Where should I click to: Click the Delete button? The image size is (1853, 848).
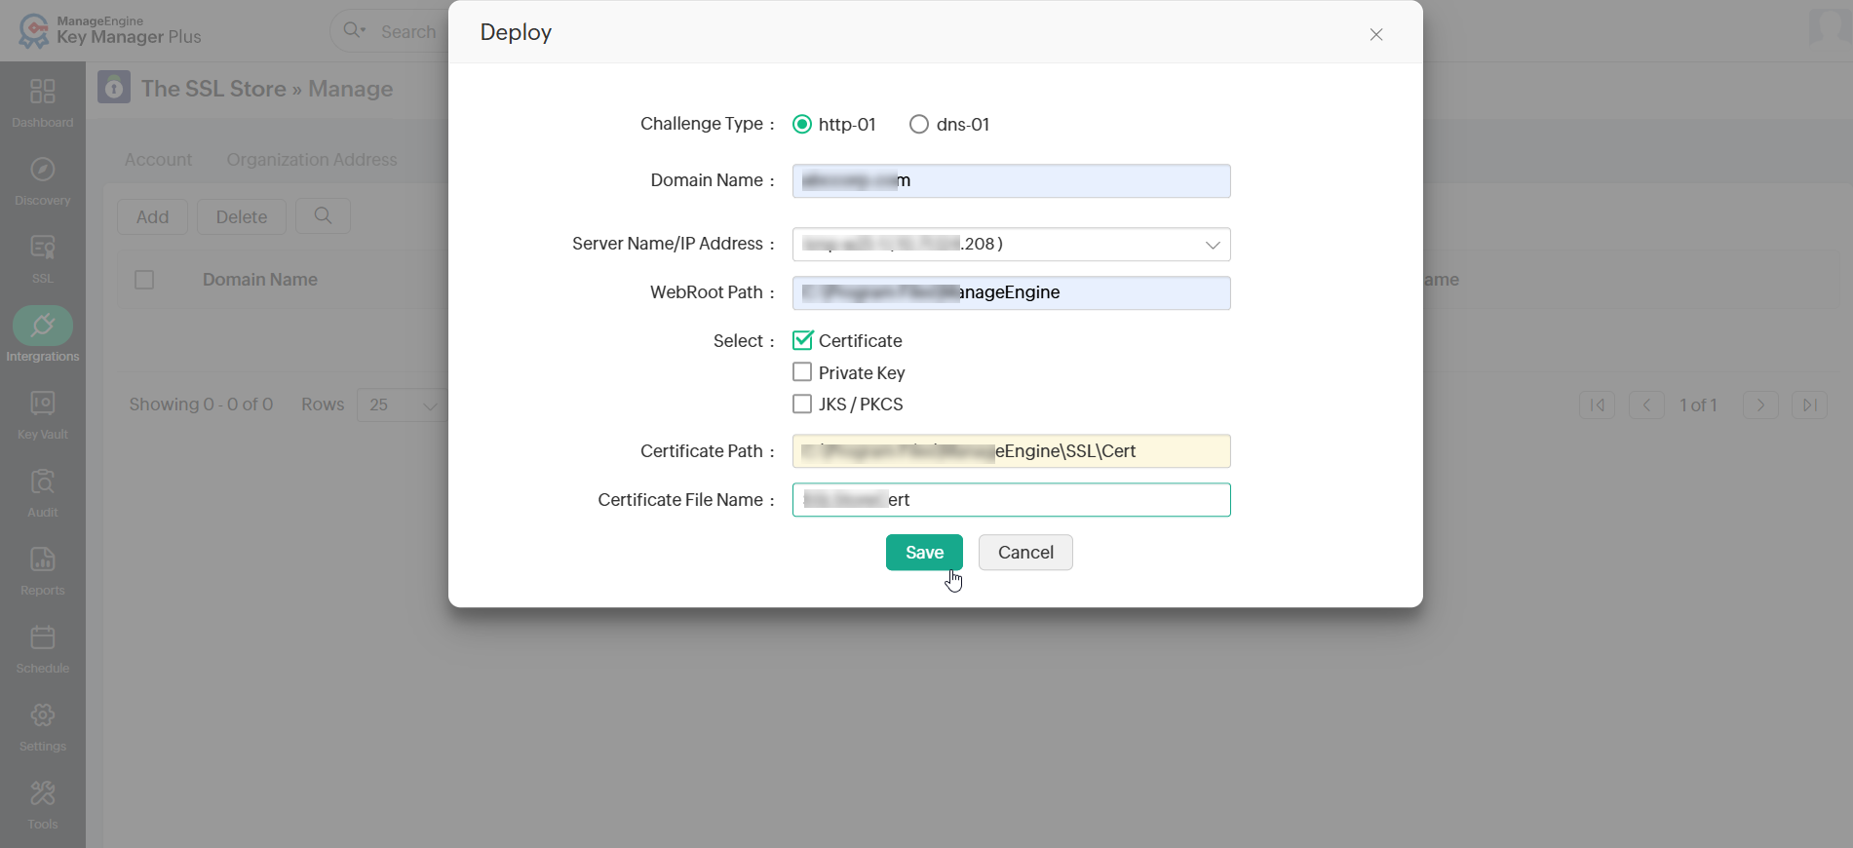[242, 216]
